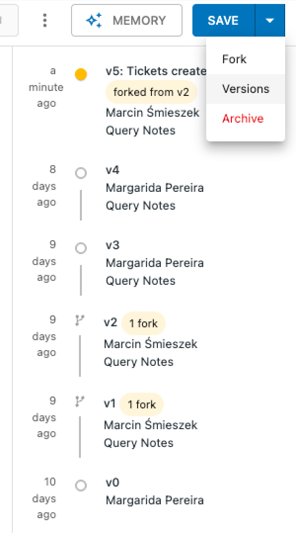
Task: Select the yellow v5 current version marker
Action: pos(81,75)
